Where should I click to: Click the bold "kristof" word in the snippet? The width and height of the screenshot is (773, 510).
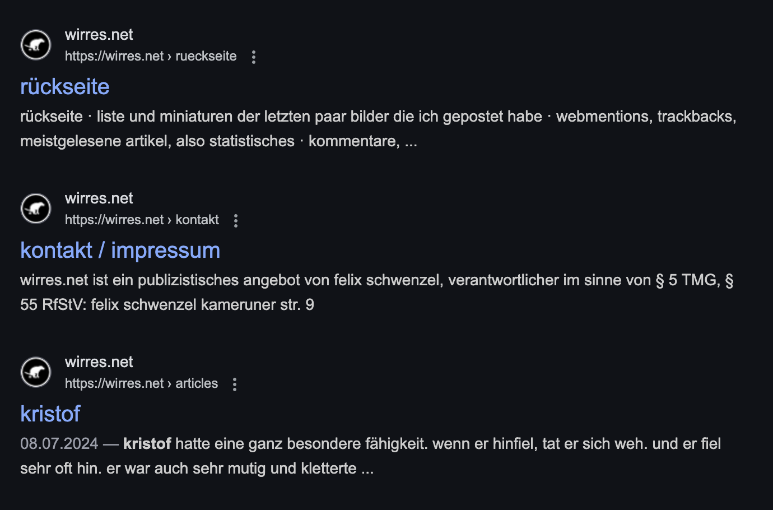click(x=147, y=444)
